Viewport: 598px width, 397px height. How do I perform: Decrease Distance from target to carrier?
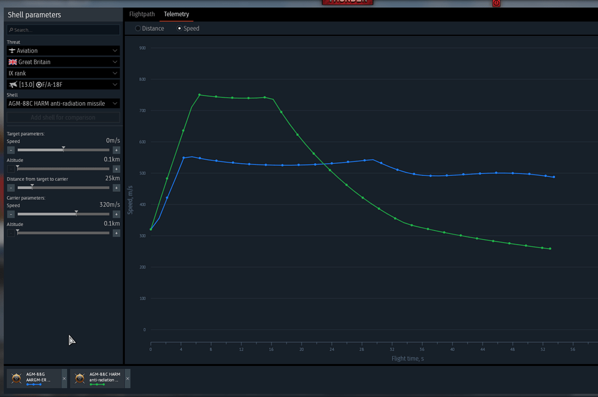tap(11, 188)
